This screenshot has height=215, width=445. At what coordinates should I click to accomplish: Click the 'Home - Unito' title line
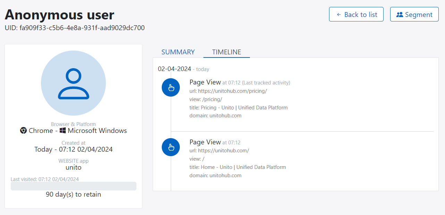(x=237, y=167)
